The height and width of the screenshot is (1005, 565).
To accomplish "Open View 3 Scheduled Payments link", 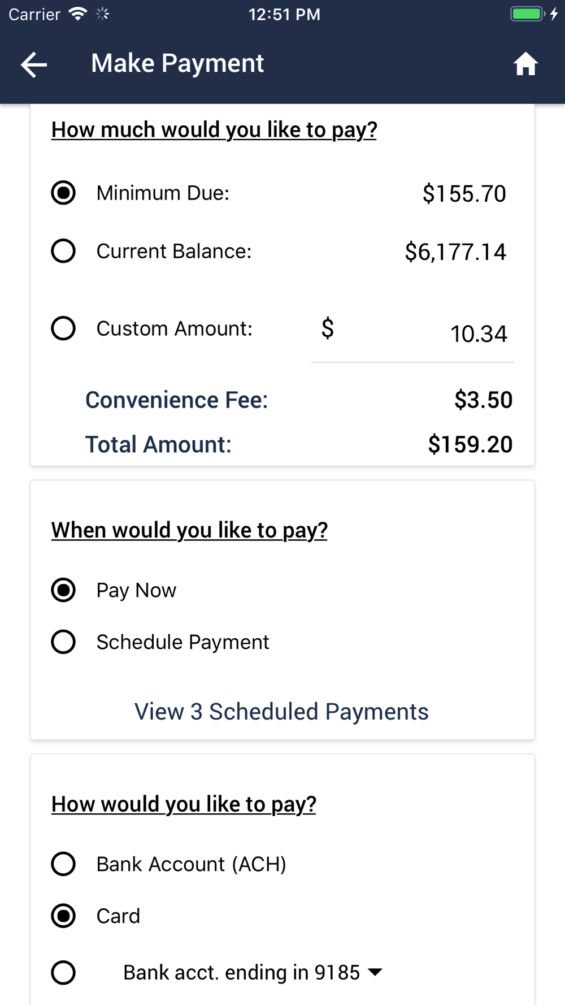I will (281, 712).
